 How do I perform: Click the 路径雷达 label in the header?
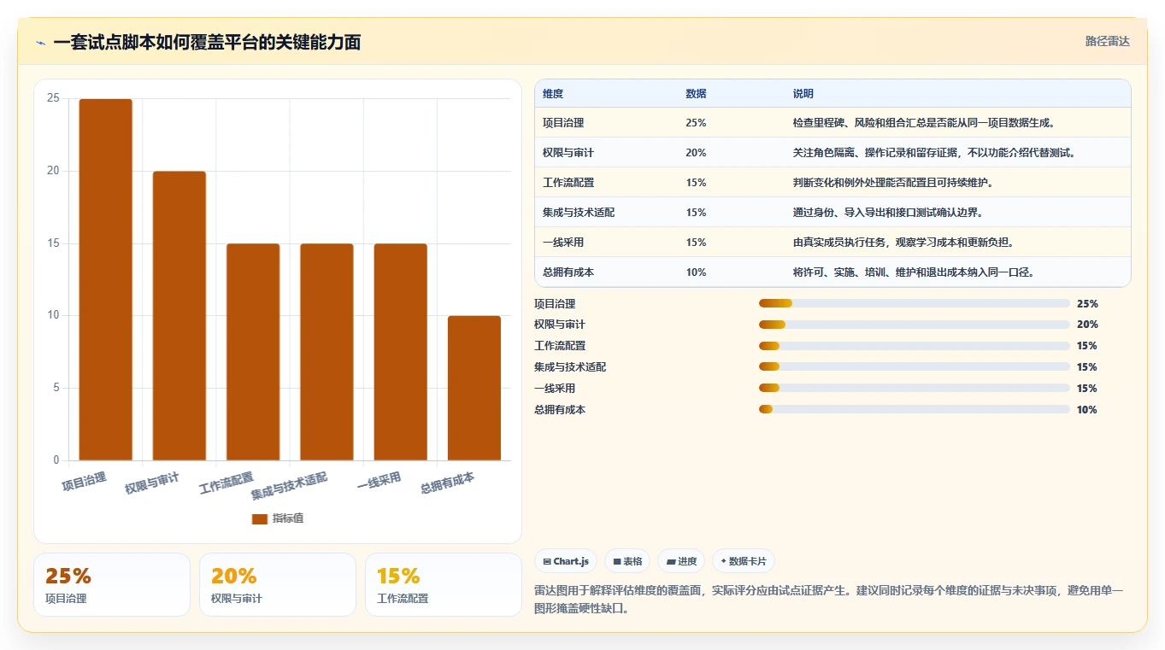(1108, 41)
